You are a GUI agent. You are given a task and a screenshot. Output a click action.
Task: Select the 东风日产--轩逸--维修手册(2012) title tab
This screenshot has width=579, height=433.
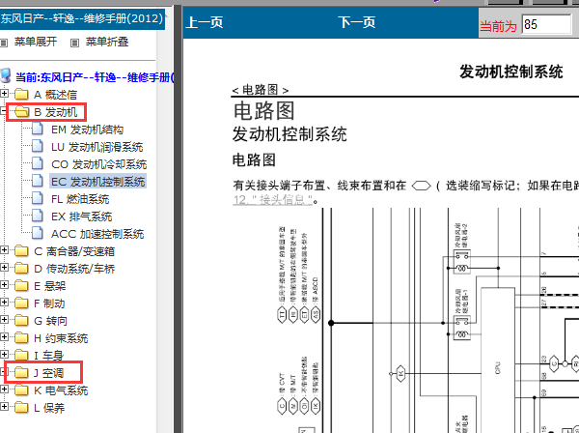pyautogui.click(x=82, y=18)
